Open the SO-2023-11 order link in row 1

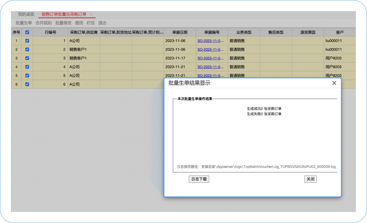(x=211, y=41)
